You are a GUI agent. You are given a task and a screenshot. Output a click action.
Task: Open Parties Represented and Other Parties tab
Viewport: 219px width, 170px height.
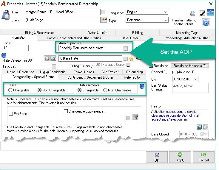74,38
